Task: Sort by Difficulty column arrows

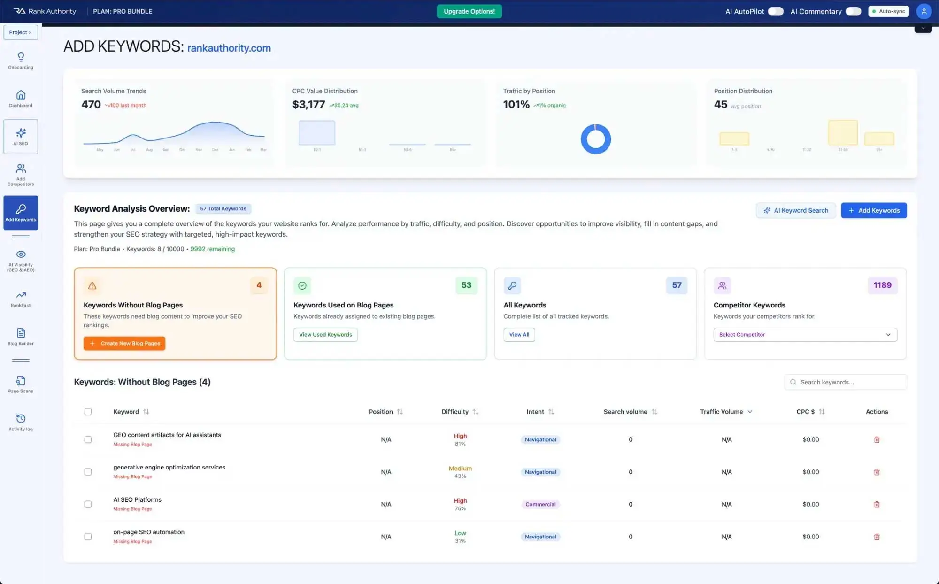Action: (x=476, y=412)
